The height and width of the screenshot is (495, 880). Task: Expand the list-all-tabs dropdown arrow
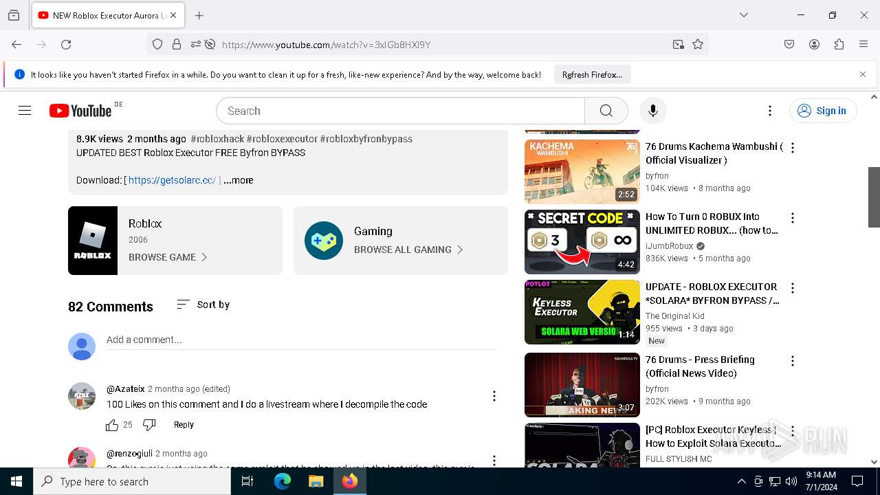743,15
